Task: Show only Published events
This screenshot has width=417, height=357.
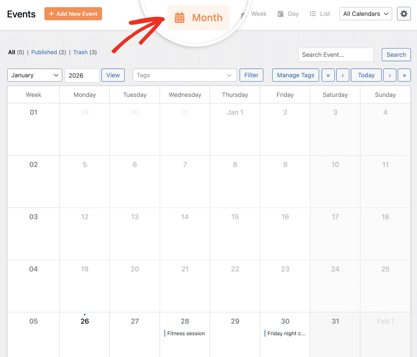Action: 44,52
